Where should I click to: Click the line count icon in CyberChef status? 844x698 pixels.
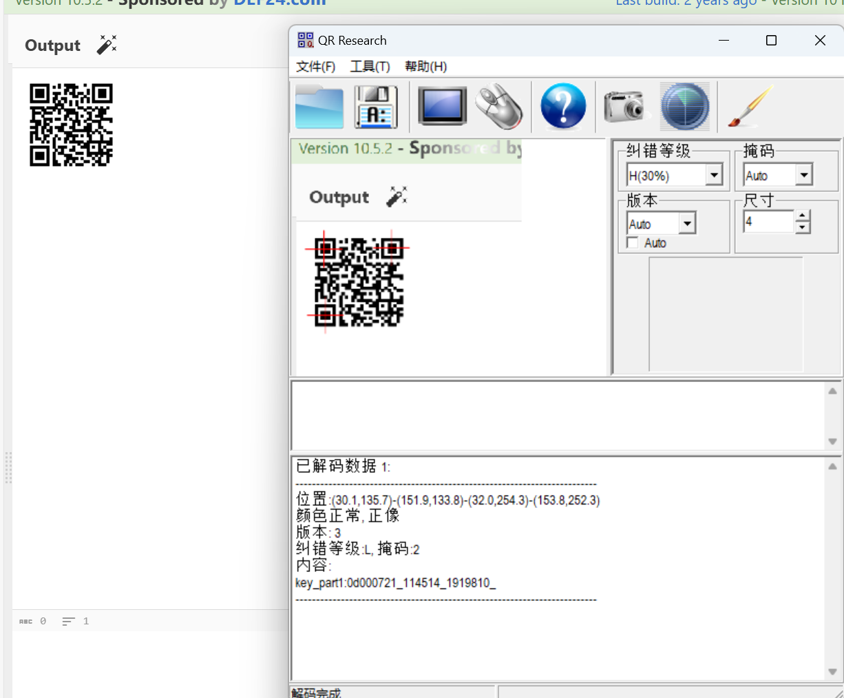pyautogui.click(x=68, y=621)
